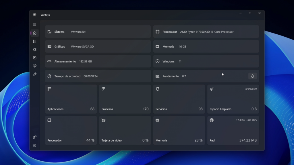Click the sidebar icon just above Settings

click(34, 137)
